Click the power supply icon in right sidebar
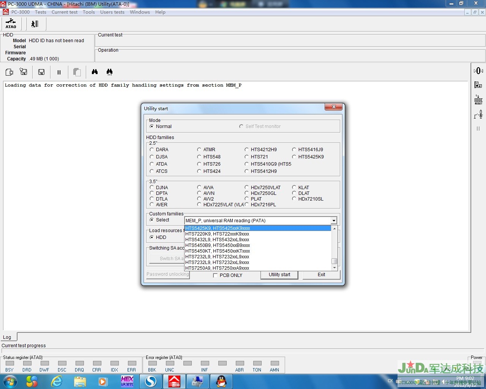The image size is (486, 389). point(478,114)
